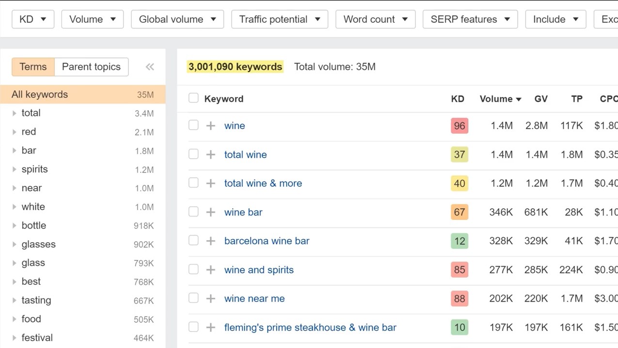
Task: Check the 'wine bar' row checkbox
Action: (193, 212)
